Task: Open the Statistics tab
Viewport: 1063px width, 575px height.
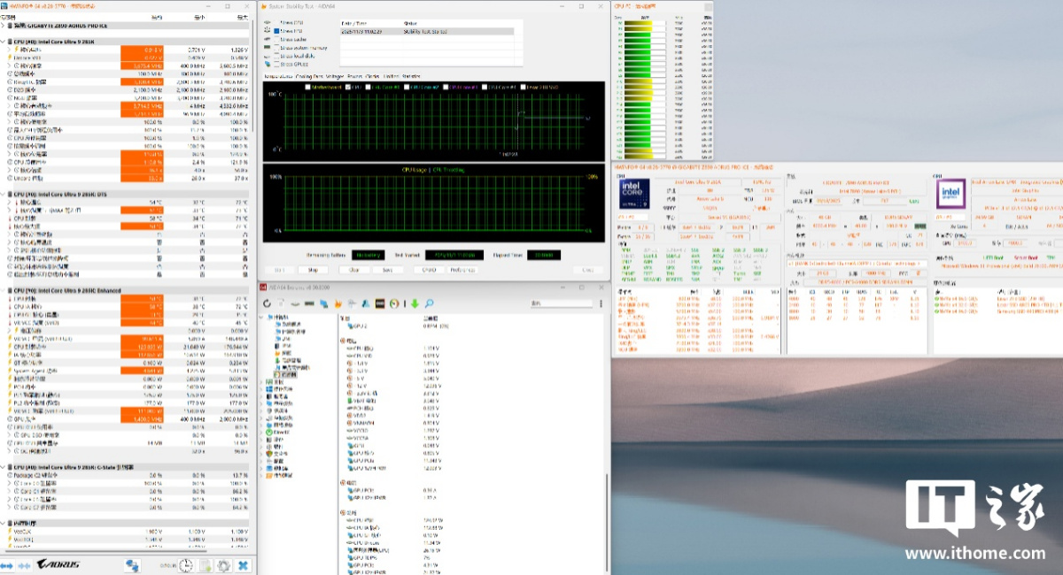Action: 411,76
